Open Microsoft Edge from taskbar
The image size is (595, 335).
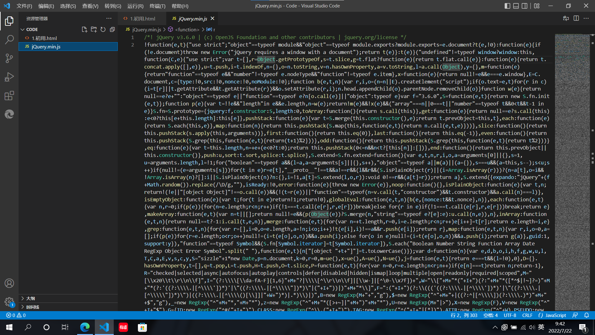[x=85, y=327]
